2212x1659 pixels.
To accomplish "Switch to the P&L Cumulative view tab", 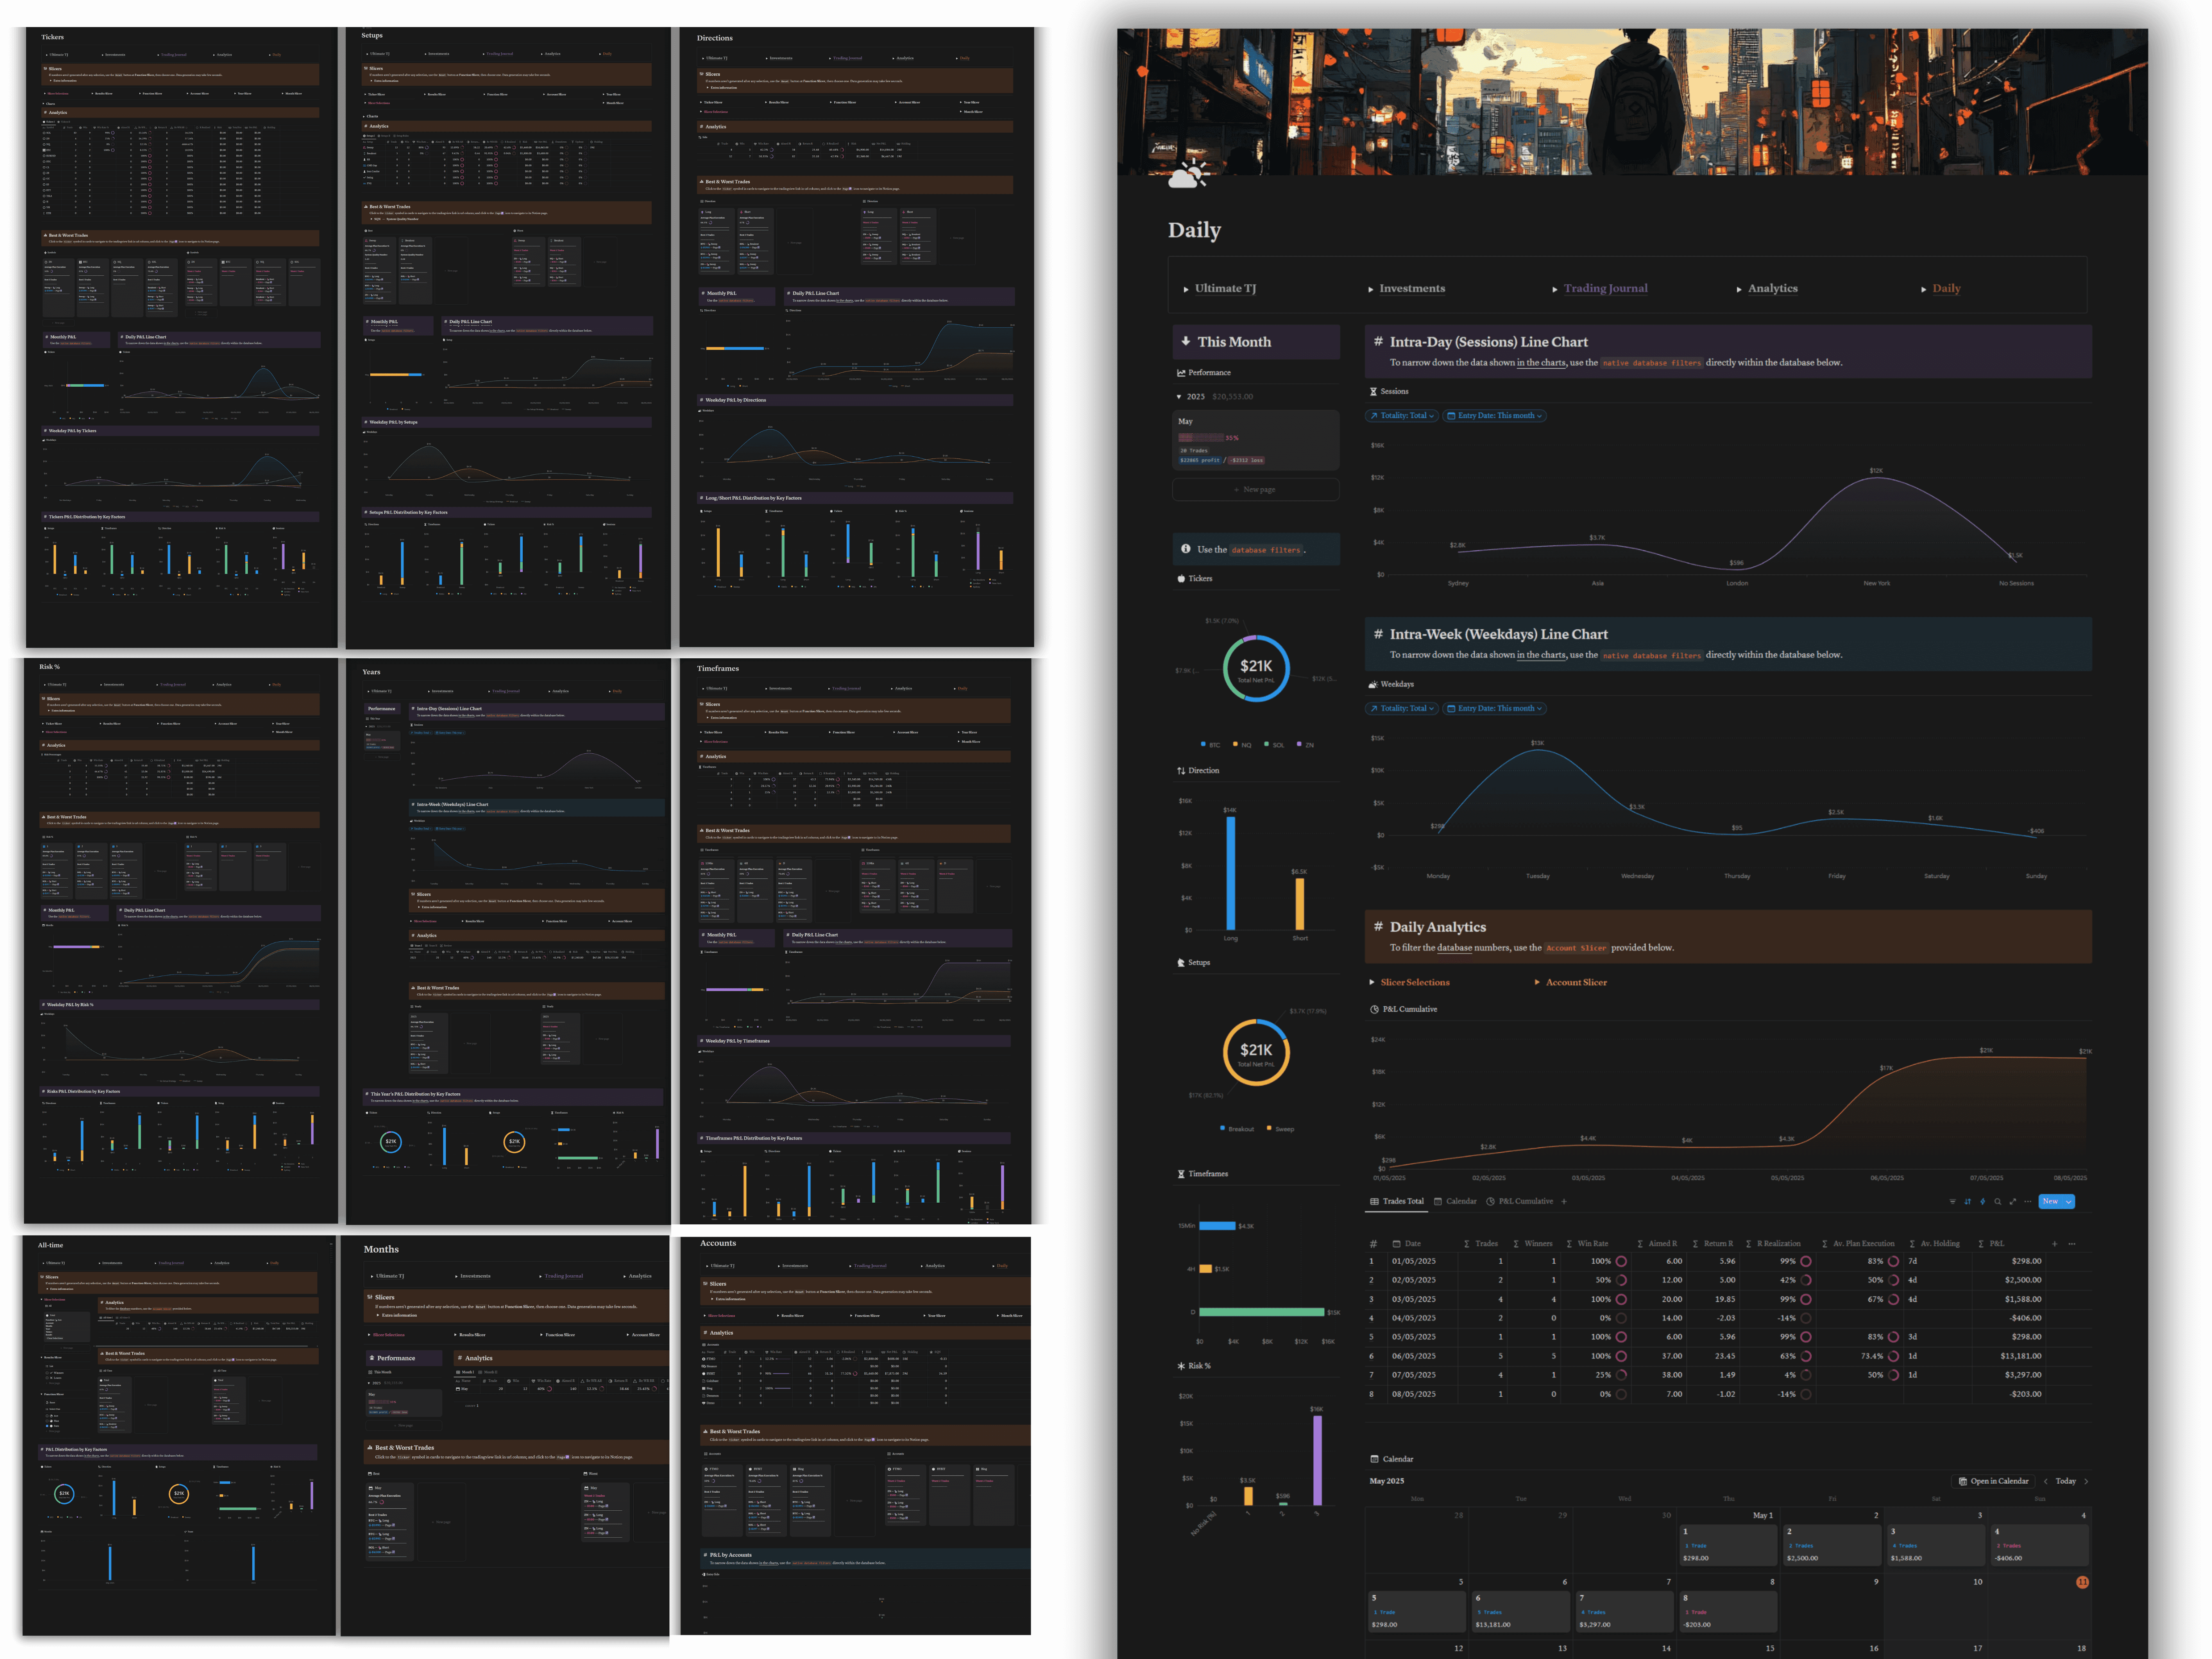I will (1520, 1201).
